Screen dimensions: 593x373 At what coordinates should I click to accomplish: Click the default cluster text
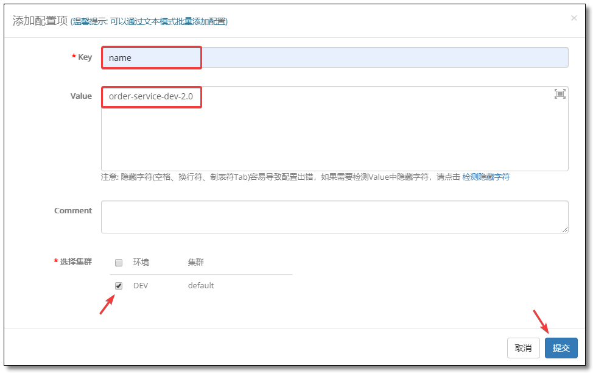click(x=201, y=285)
